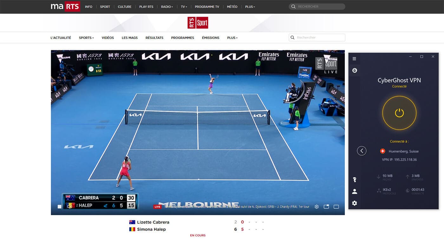Expand CyberGhost server list with left arrow
This screenshot has height=240, width=444.
point(362,151)
